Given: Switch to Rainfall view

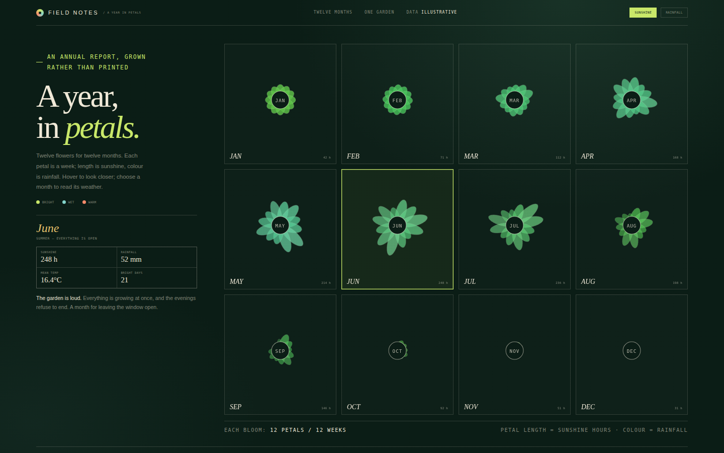Looking at the screenshot, I should tap(674, 13).
